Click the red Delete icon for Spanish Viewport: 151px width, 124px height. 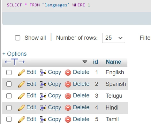(x=68, y=84)
